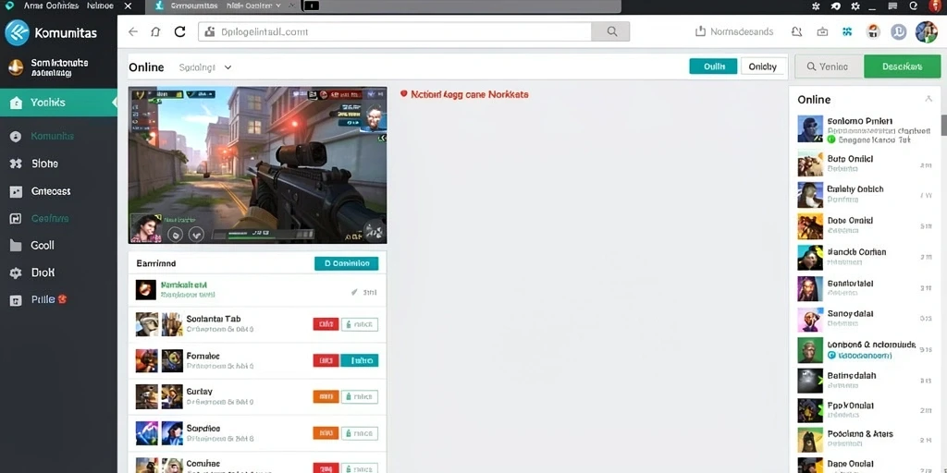This screenshot has height=473, width=947.
Task: Click the green Deackats button
Action: [903, 67]
